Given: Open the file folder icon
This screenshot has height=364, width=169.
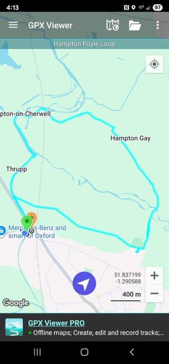Looking at the screenshot, I should 135,25.
